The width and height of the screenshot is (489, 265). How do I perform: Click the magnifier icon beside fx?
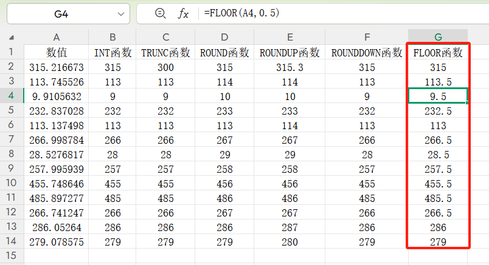pos(161,13)
